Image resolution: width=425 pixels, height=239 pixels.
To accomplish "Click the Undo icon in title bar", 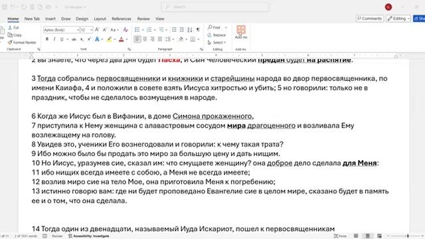I will [13, 7].
